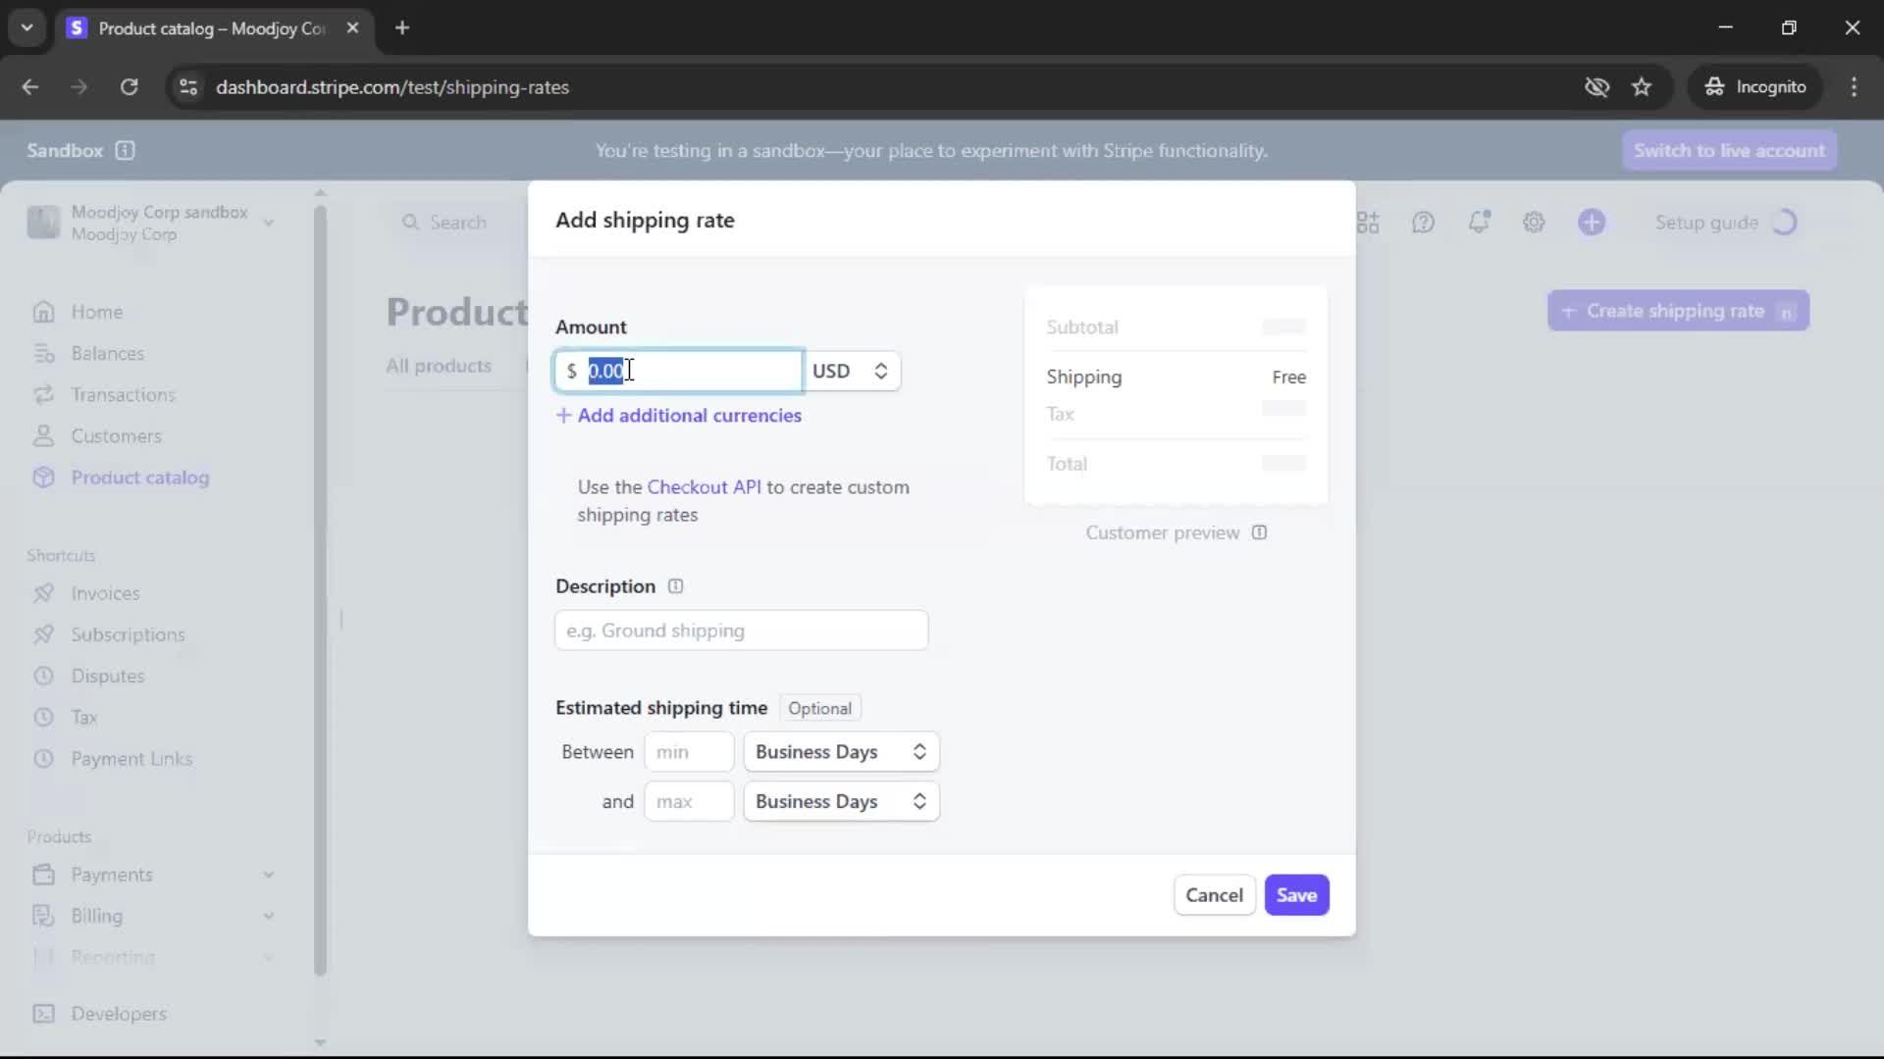Switch to All products tab

(439, 366)
